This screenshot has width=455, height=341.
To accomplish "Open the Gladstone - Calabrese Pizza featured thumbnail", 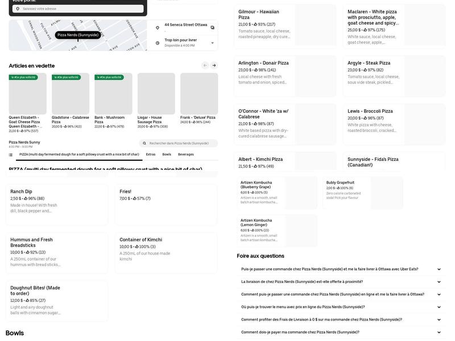I will click(x=71, y=94).
